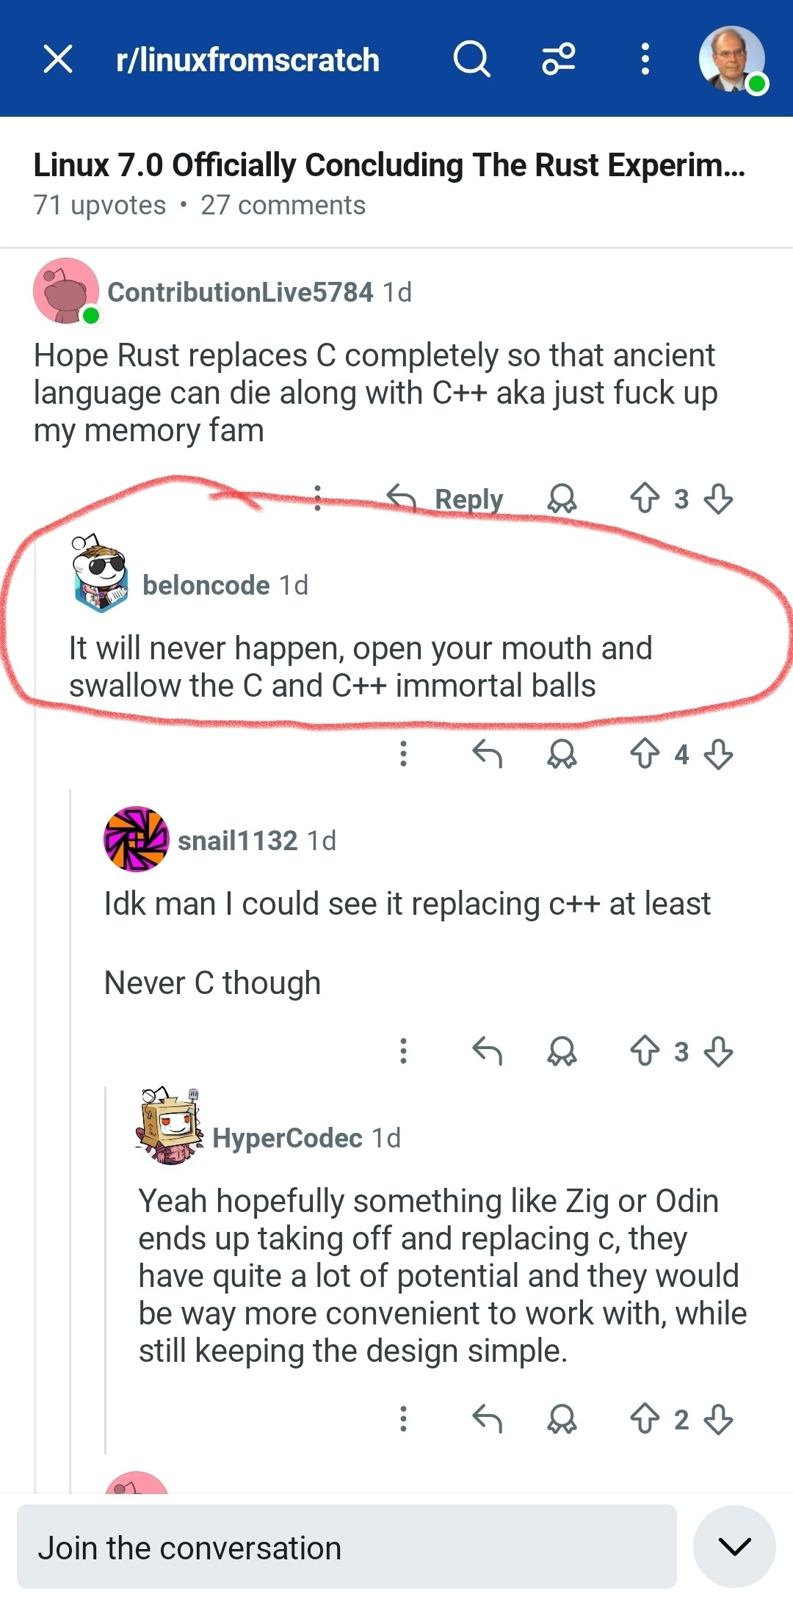The width and height of the screenshot is (793, 1599).
Task: Open the Linux 7.0 post title
Action: click(389, 165)
